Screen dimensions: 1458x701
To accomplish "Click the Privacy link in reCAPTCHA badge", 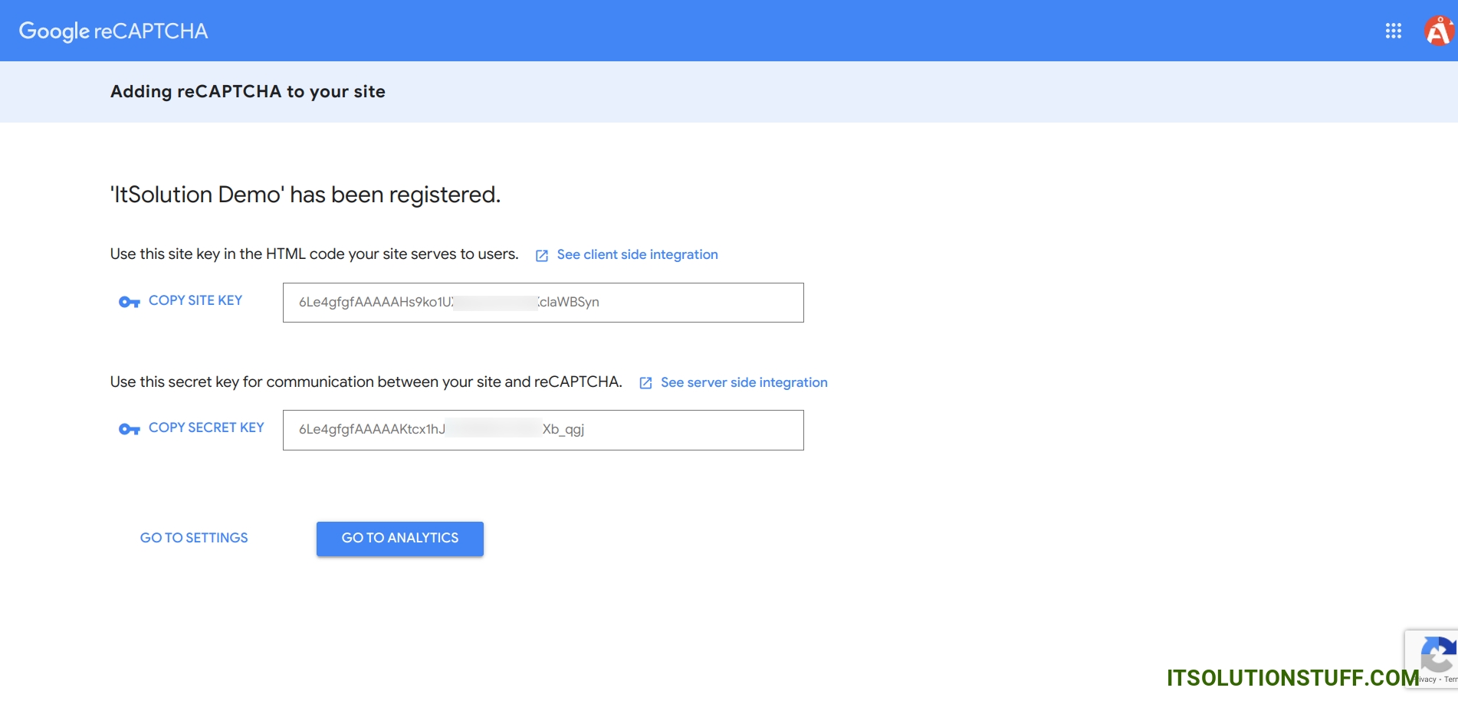I will 1427,680.
